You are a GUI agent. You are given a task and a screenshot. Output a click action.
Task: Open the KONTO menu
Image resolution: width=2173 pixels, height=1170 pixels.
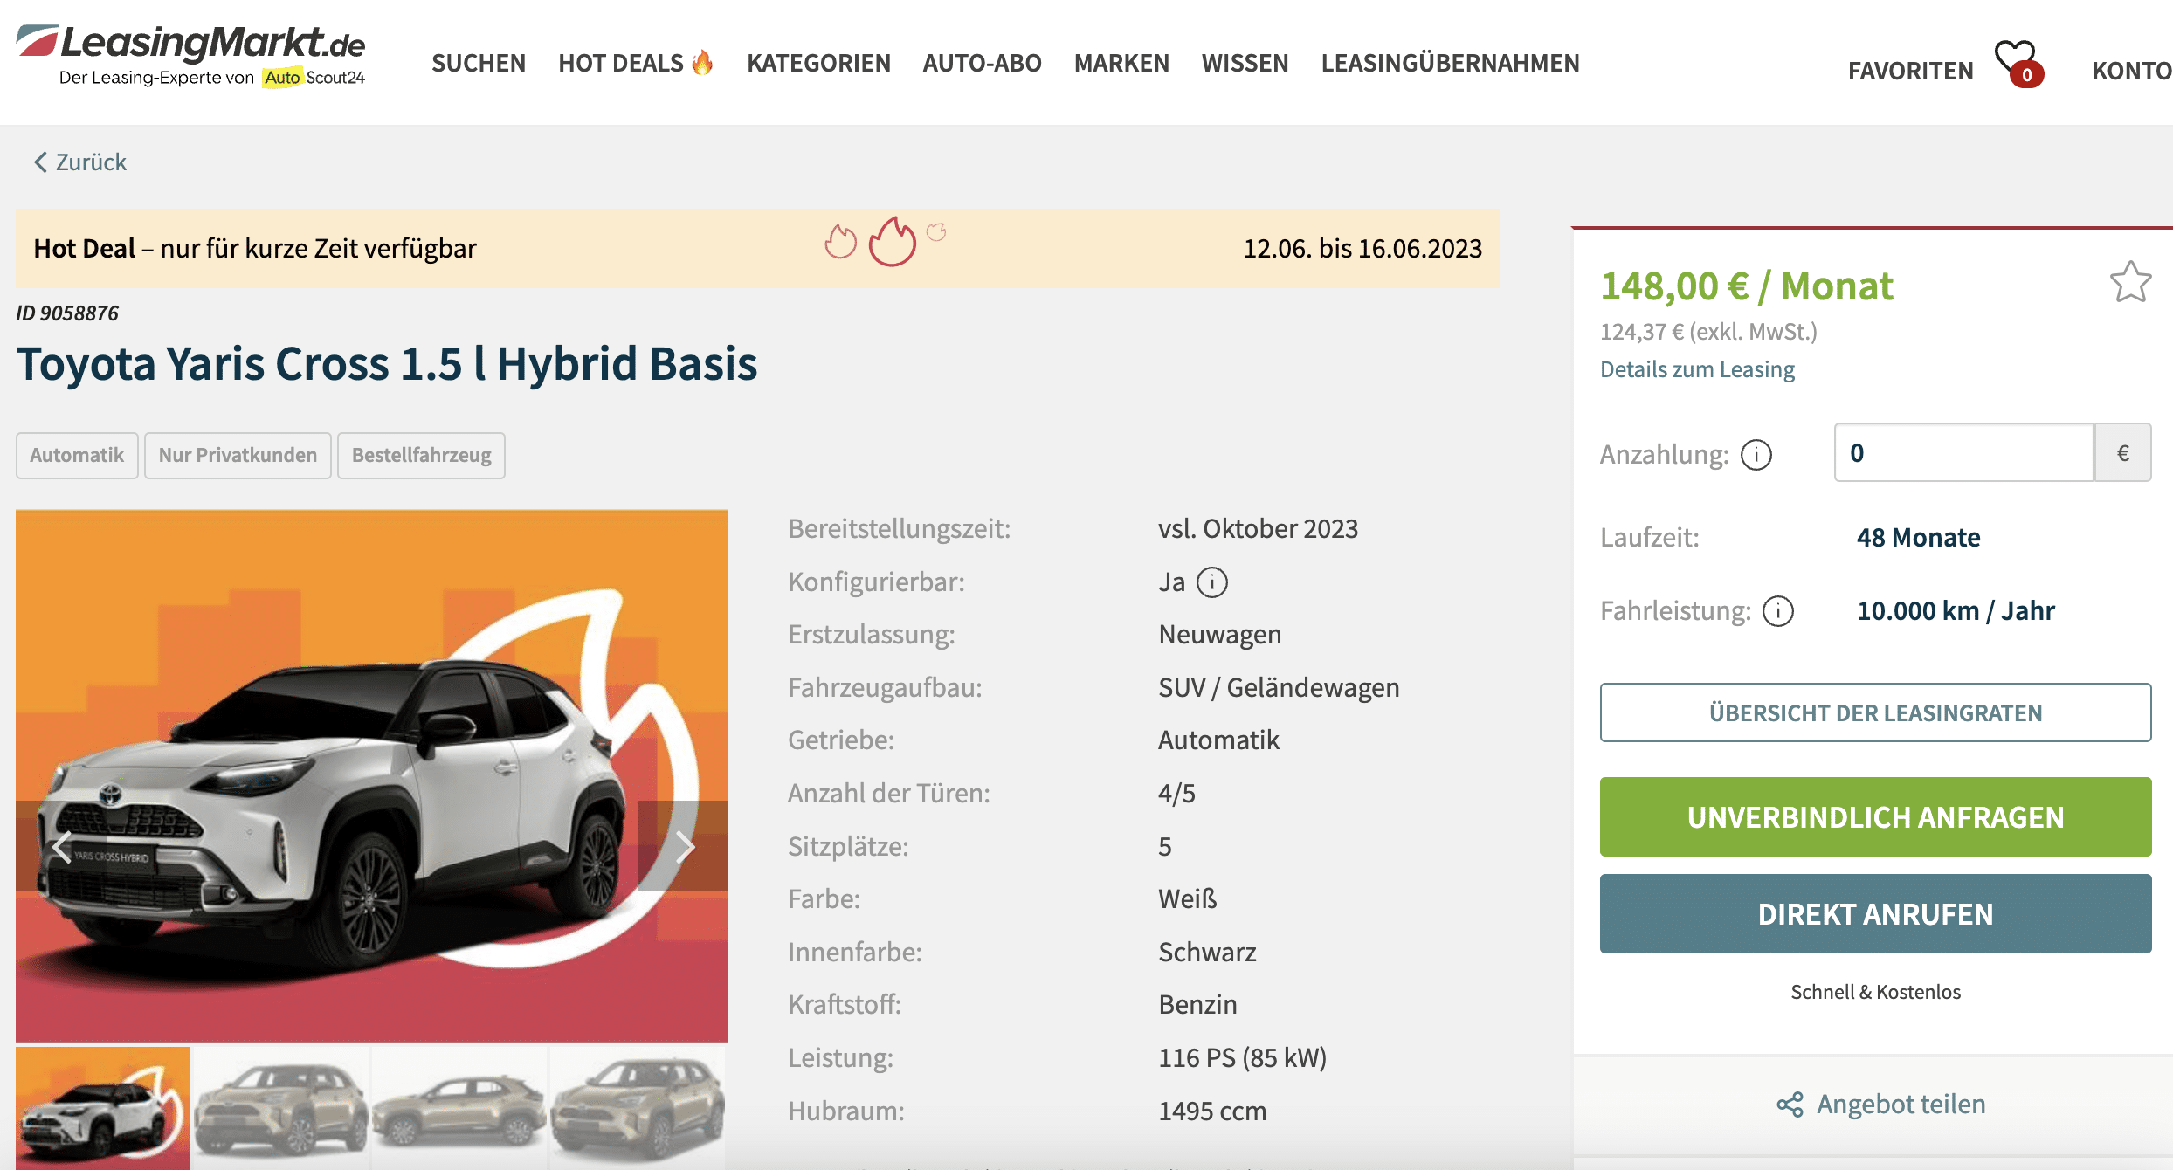(2131, 71)
